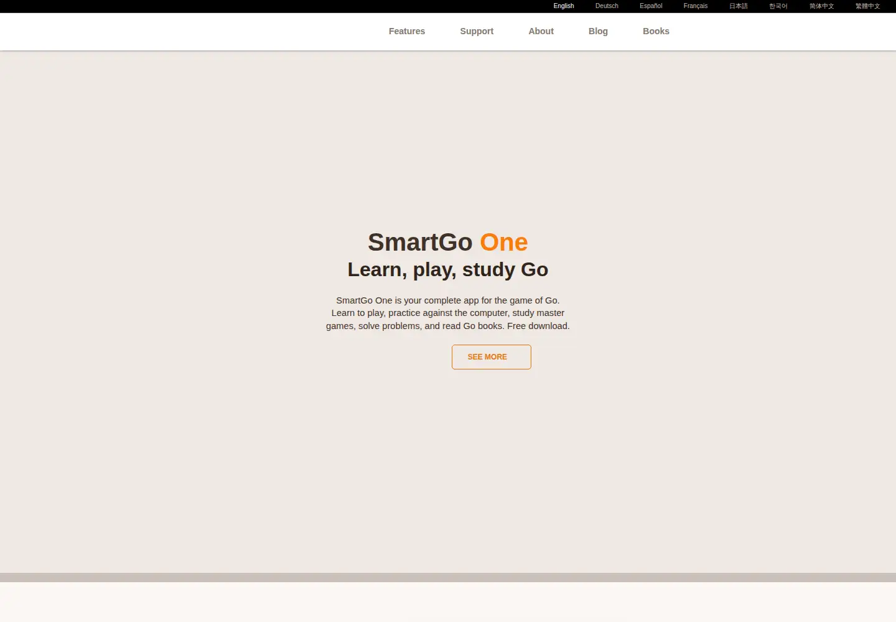This screenshot has height=622, width=896.
Task: Open the Blog link in navigation
Action: tap(598, 31)
